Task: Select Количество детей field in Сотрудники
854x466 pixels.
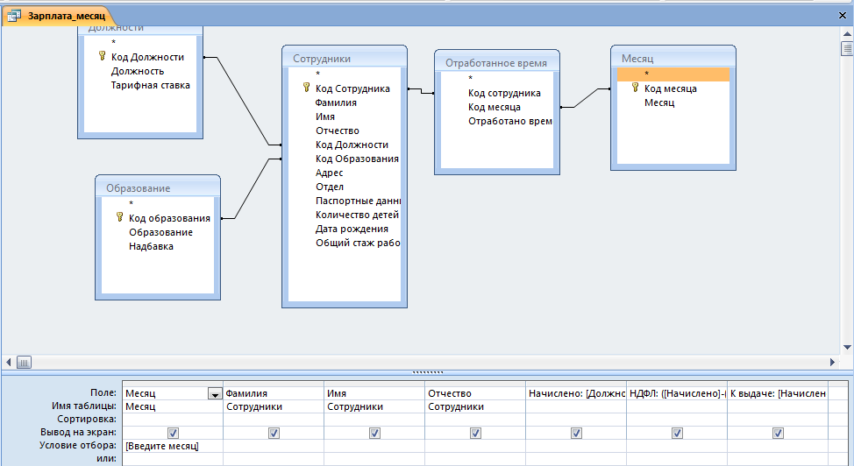Action: [357, 215]
